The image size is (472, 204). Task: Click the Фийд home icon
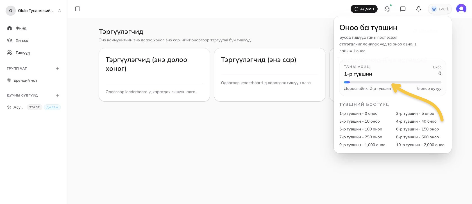(x=10, y=28)
